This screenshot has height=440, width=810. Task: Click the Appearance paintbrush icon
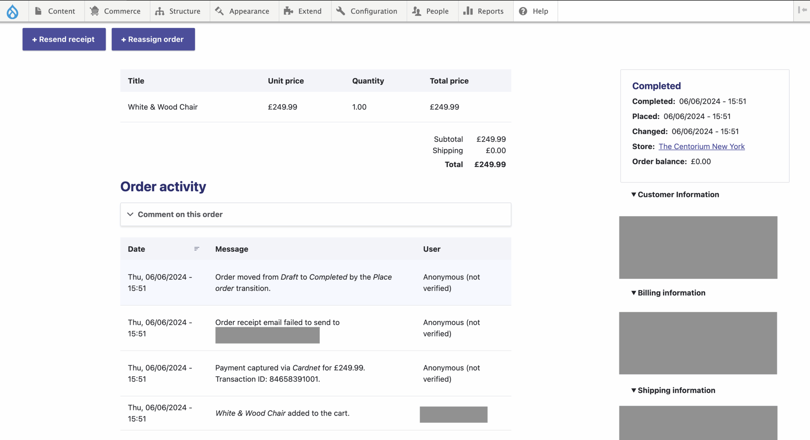pyautogui.click(x=219, y=11)
